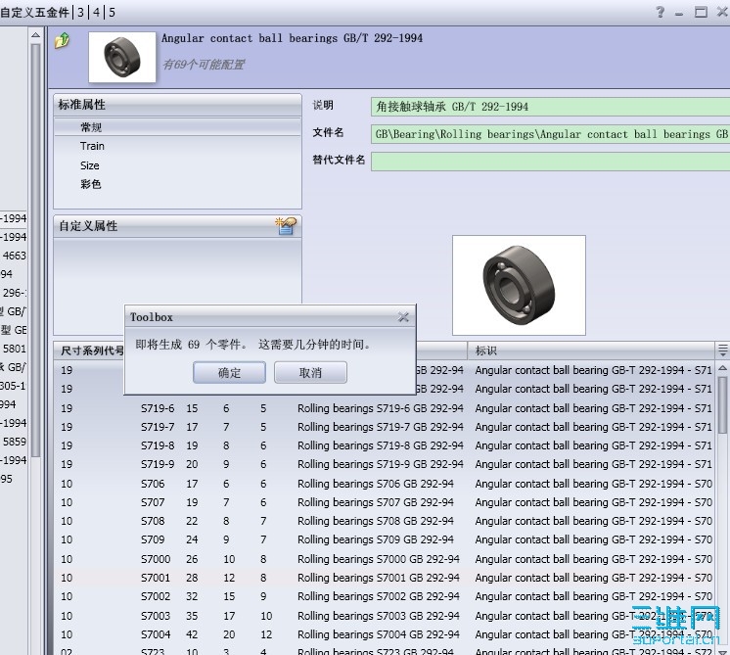Click up arrow of the table scrollbar
This screenshot has height=655, width=730.
tap(722, 368)
